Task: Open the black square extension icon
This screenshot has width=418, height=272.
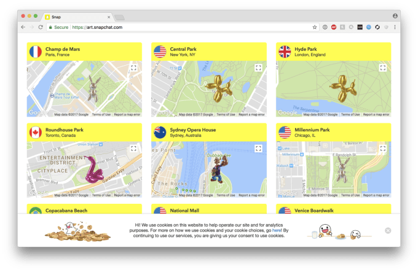Action: (x=360, y=27)
